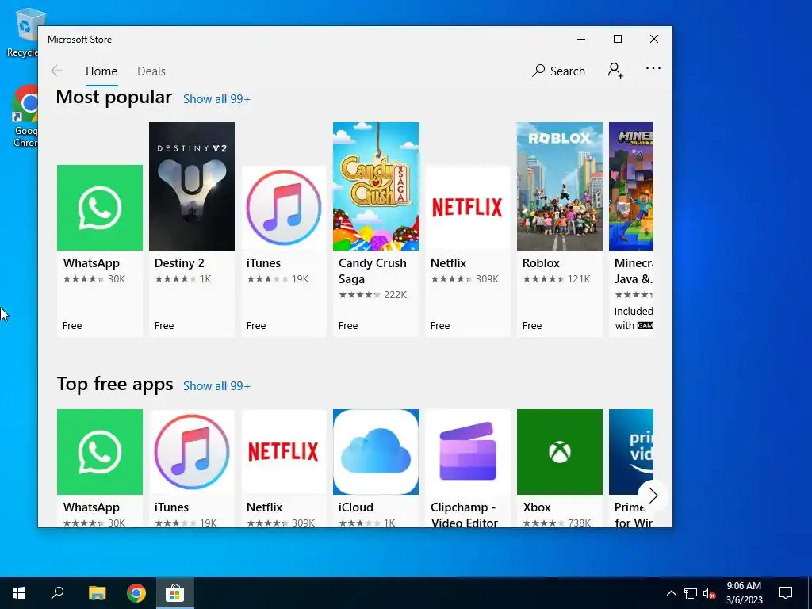Click iCloud title text

[356, 507]
